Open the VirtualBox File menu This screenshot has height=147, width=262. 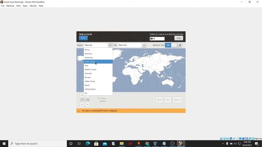pyautogui.click(x=3, y=6)
